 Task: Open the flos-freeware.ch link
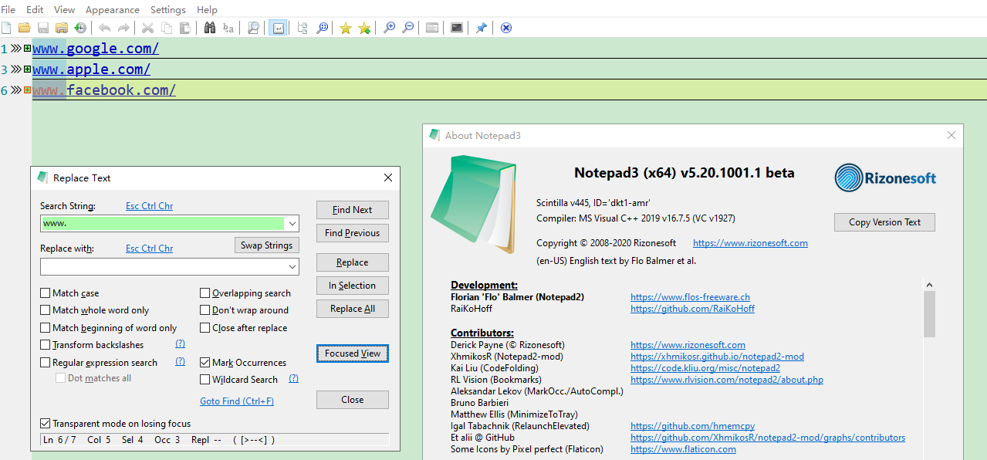point(690,297)
